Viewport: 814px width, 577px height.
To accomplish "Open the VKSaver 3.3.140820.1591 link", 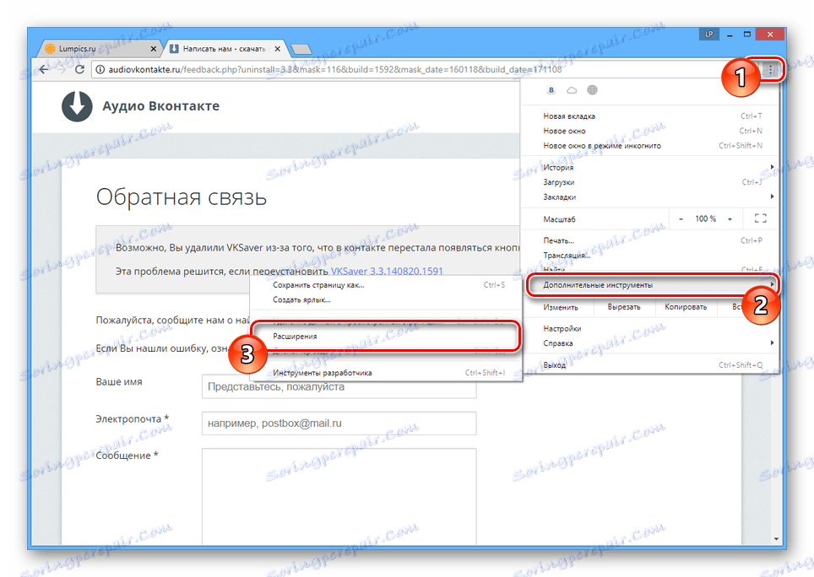I will pos(387,271).
